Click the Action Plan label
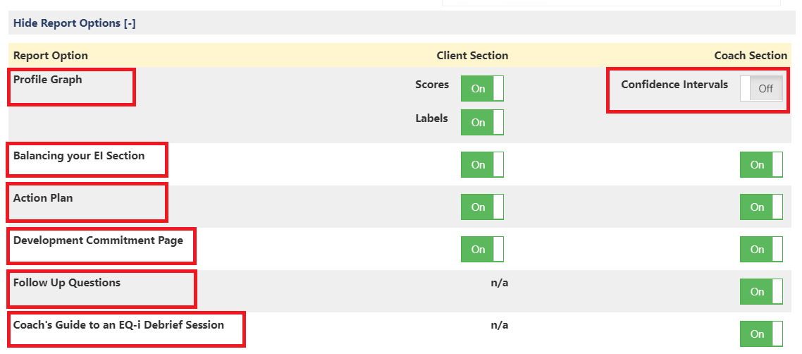The height and width of the screenshot is (354, 802). click(x=43, y=198)
